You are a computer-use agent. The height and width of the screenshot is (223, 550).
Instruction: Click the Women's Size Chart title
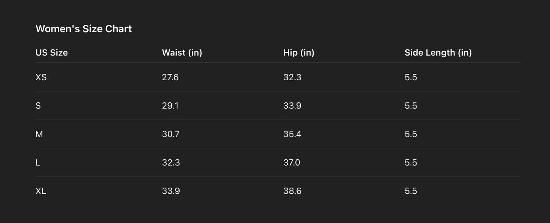(83, 29)
